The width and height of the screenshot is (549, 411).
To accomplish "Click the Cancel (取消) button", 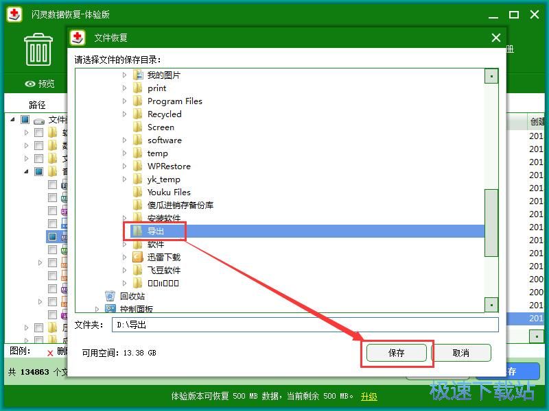I will click(460, 353).
